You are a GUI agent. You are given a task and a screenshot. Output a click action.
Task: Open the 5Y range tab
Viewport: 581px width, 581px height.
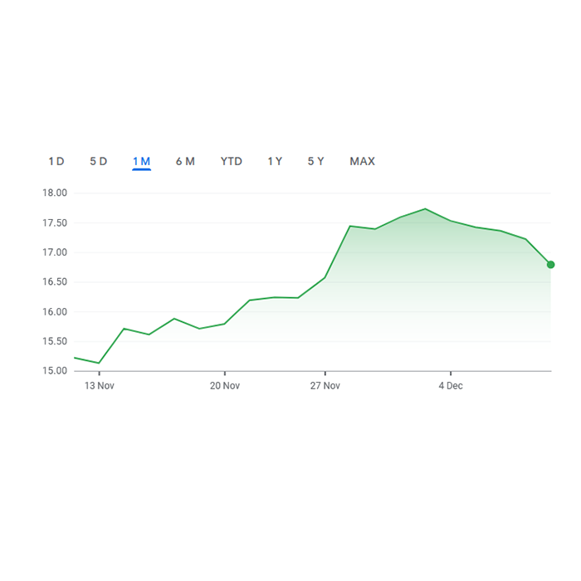(x=316, y=161)
